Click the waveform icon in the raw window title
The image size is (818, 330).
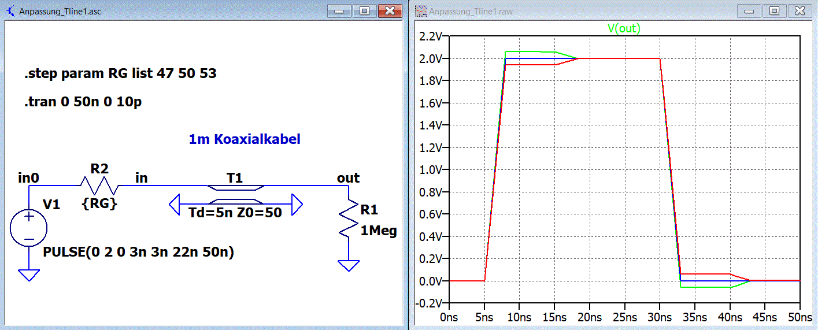pos(421,11)
